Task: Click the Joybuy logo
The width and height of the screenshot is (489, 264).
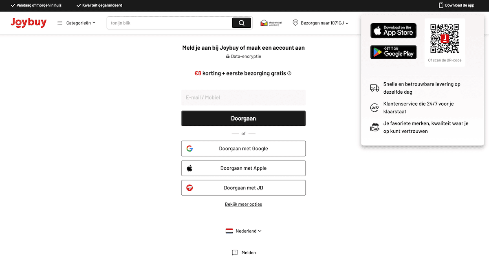Action: point(29,23)
